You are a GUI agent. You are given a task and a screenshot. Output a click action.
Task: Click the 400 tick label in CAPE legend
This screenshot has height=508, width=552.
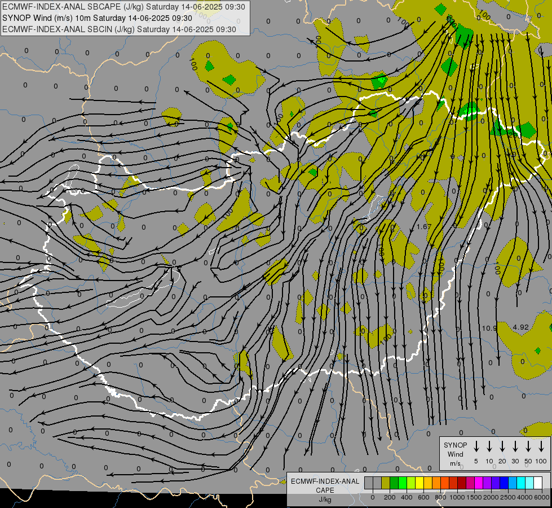(x=407, y=497)
